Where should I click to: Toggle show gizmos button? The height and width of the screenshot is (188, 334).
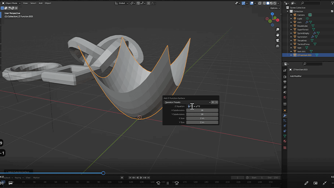(x=244, y=3)
